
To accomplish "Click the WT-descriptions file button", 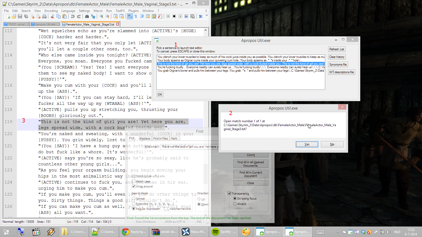I will (342, 72).
